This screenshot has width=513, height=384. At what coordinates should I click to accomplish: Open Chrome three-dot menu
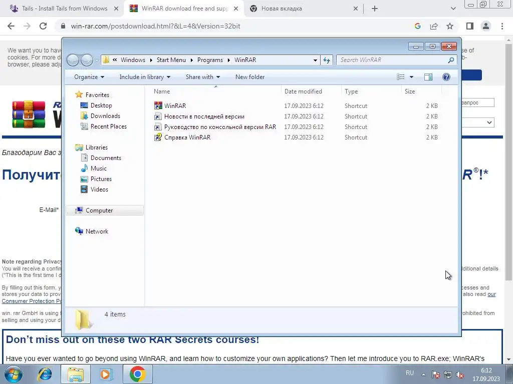(502, 26)
